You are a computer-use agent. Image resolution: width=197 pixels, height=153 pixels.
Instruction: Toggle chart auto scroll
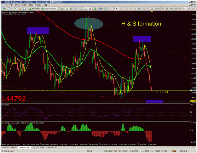[86, 9]
